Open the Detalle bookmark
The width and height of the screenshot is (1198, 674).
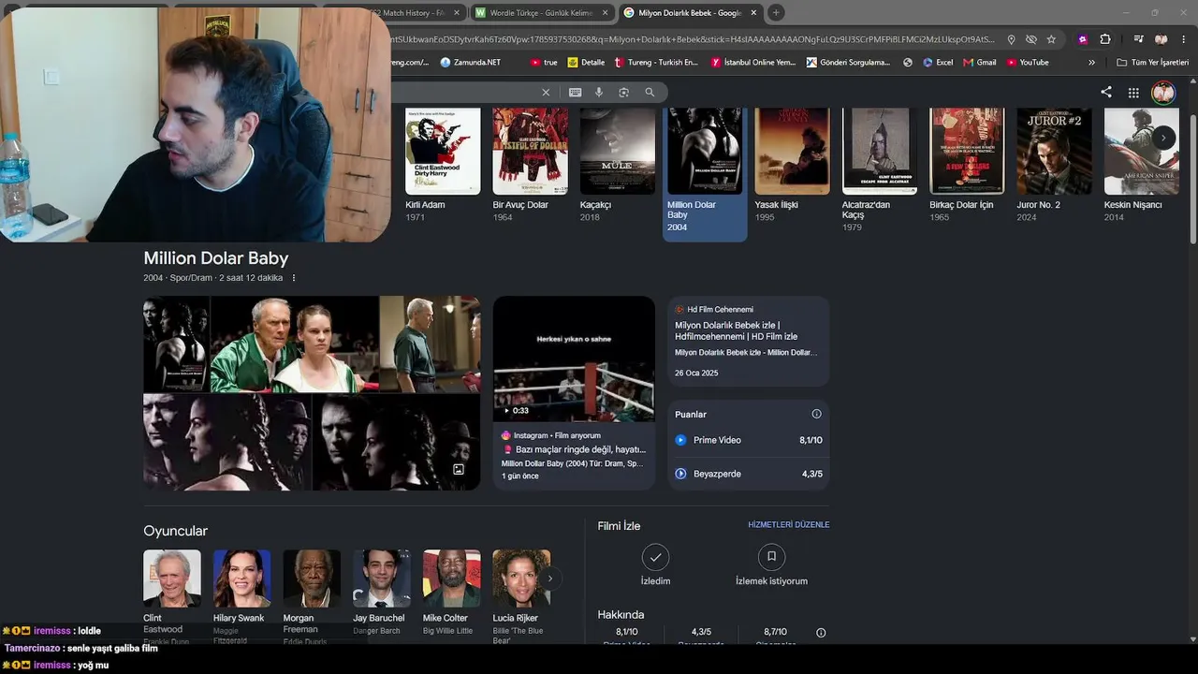[x=586, y=63]
